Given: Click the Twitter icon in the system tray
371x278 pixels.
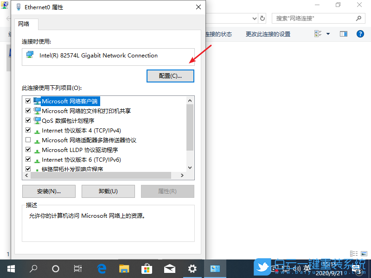Looking at the screenshot, I should click(x=262, y=268).
